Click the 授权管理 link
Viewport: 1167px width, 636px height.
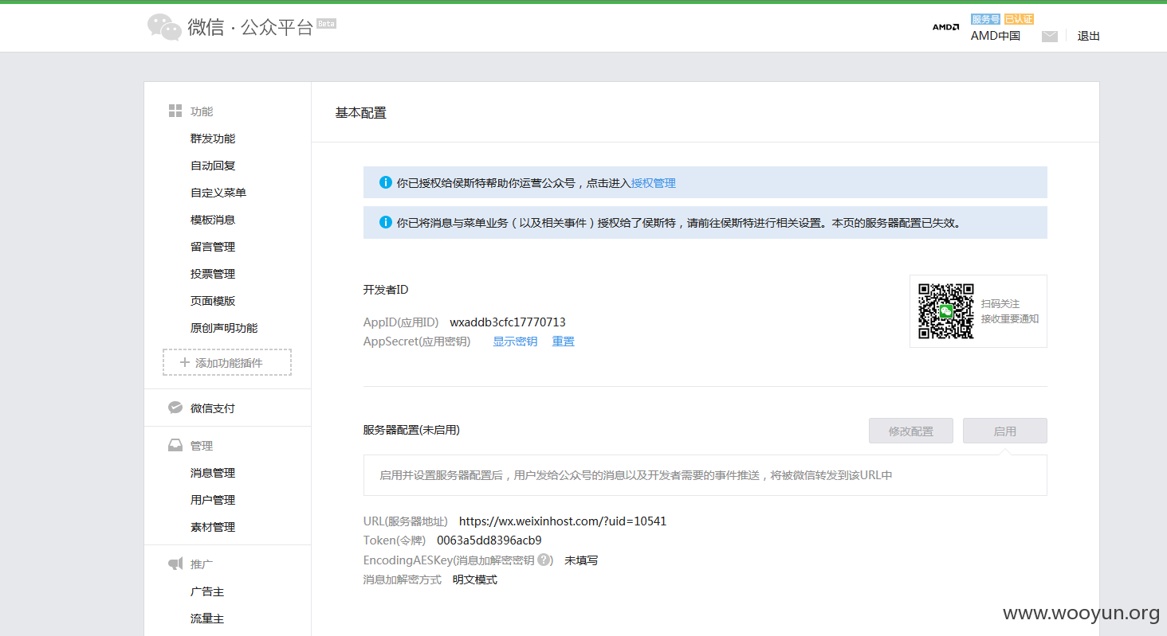coord(654,183)
